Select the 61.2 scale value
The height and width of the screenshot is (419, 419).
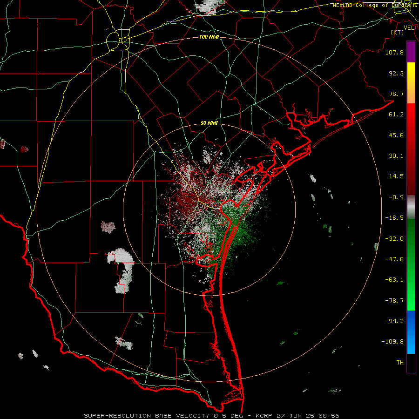(396, 115)
